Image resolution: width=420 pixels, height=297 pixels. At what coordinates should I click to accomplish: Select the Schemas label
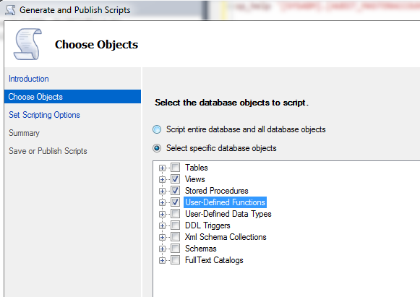[x=201, y=249]
